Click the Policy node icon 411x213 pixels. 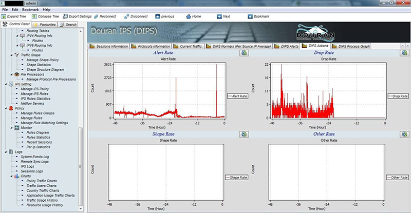coord(11,108)
